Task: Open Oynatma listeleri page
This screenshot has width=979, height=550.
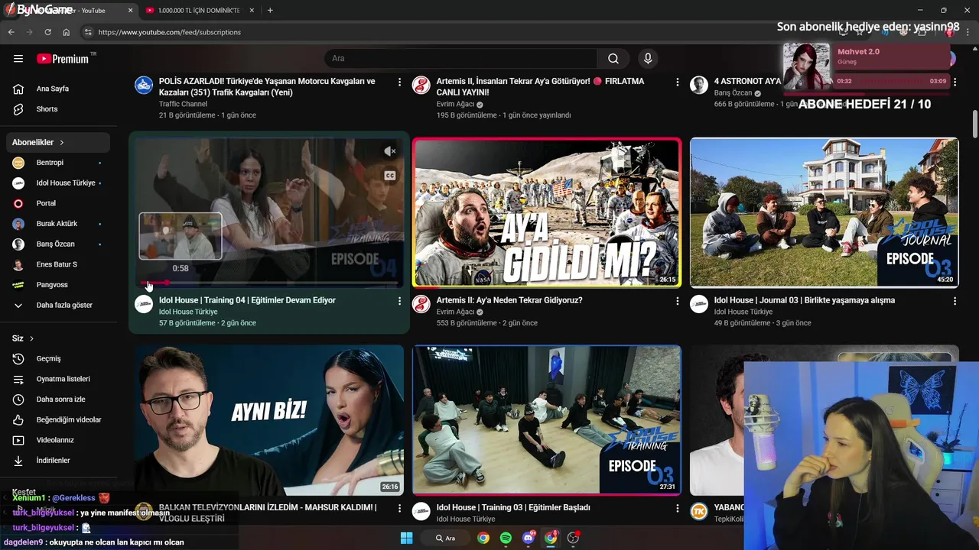Action: [58, 379]
